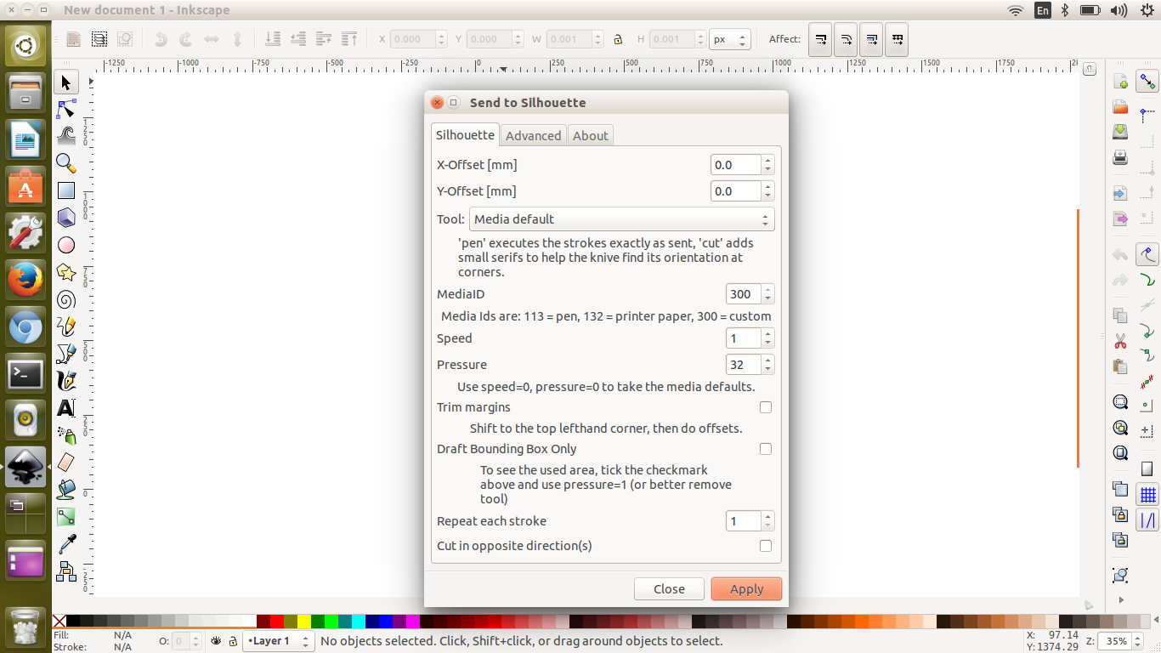Open the Tool dropdown showing Media default
The width and height of the screenshot is (1161, 653).
point(621,219)
